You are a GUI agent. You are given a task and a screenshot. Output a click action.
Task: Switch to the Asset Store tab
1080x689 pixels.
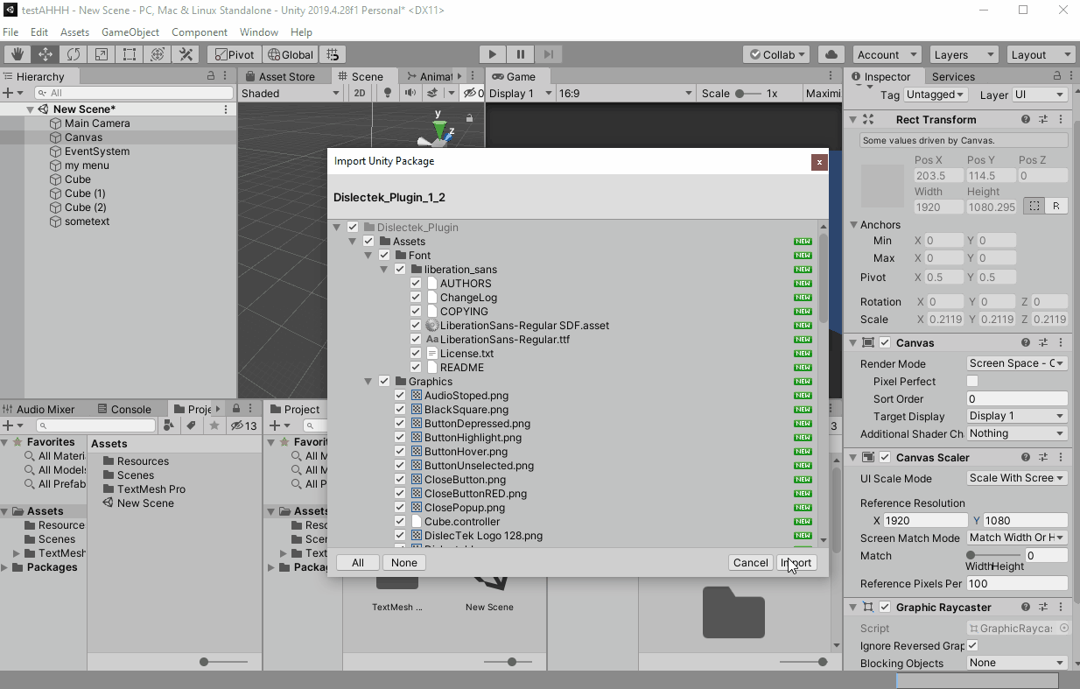(279, 76)
